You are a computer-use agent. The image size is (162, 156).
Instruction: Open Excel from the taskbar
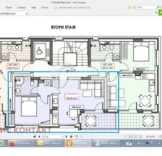click(2, 143)
